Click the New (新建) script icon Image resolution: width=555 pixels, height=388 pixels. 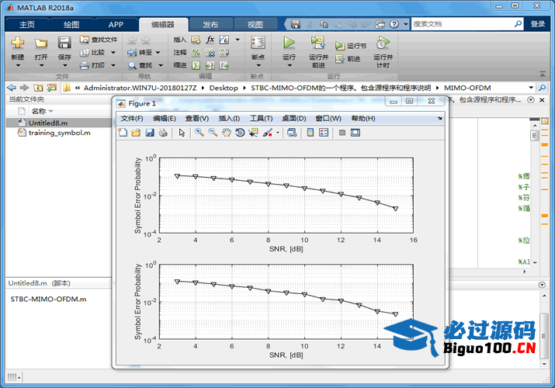click(x=17, y=43)
